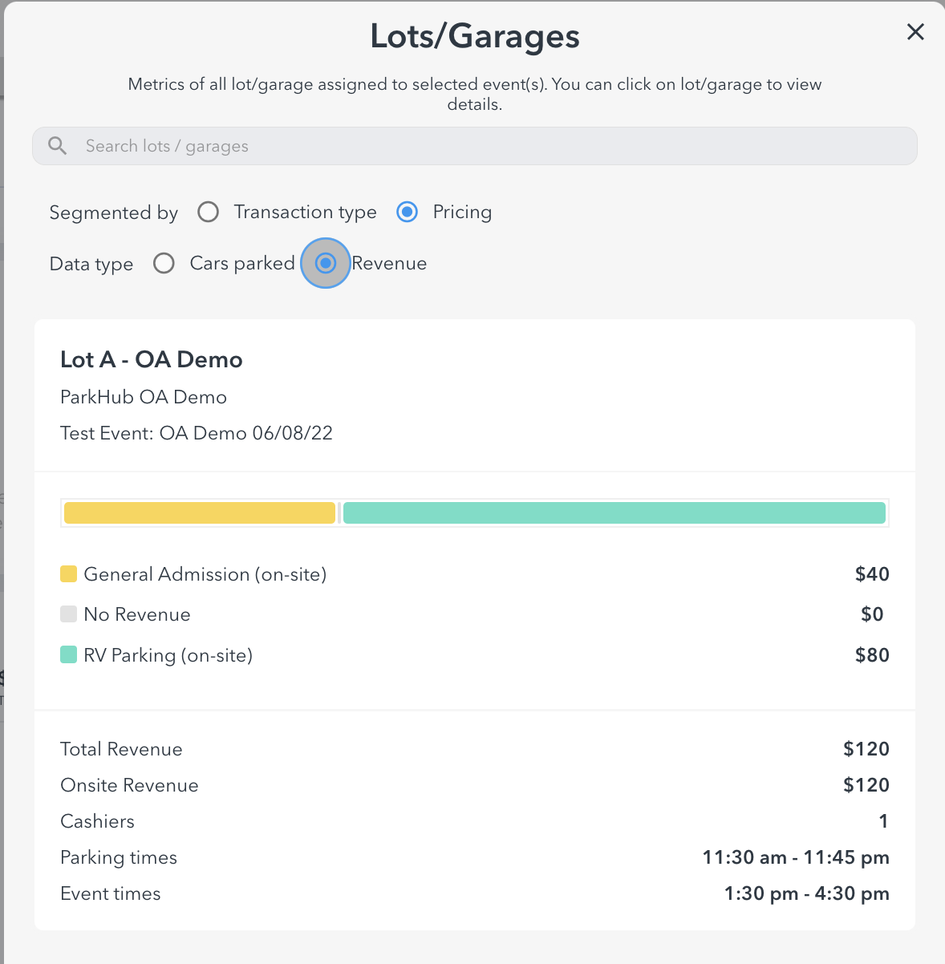Click the $0 No Revenue amount
The height and width of the screenshot is (964, 945).
872,614
